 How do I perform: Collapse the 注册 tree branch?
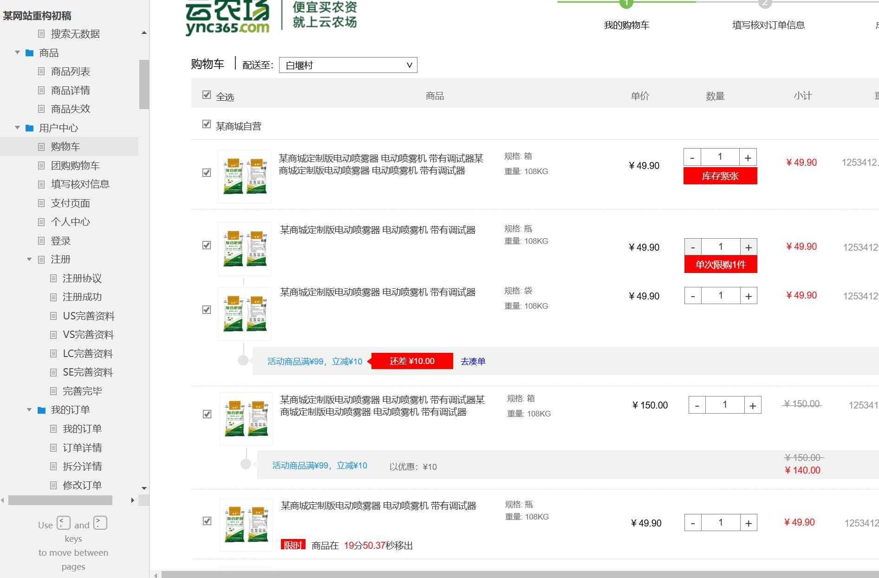pos(29,259)
